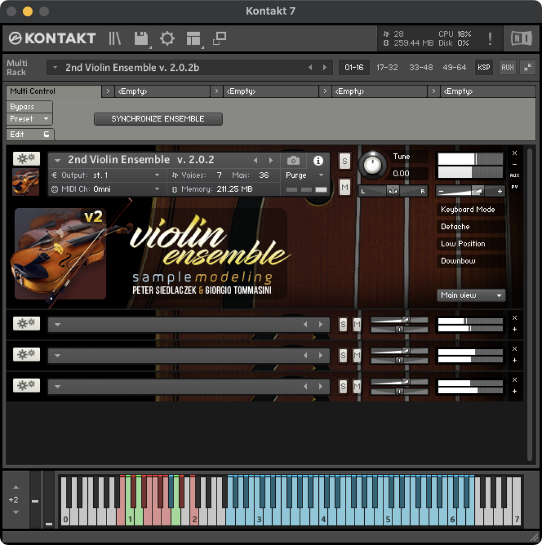Click SYNCHRONIZE ENSEMBLE button
Image resolution: width=542 pixels, height=545 pixels.
coord(158,119)
